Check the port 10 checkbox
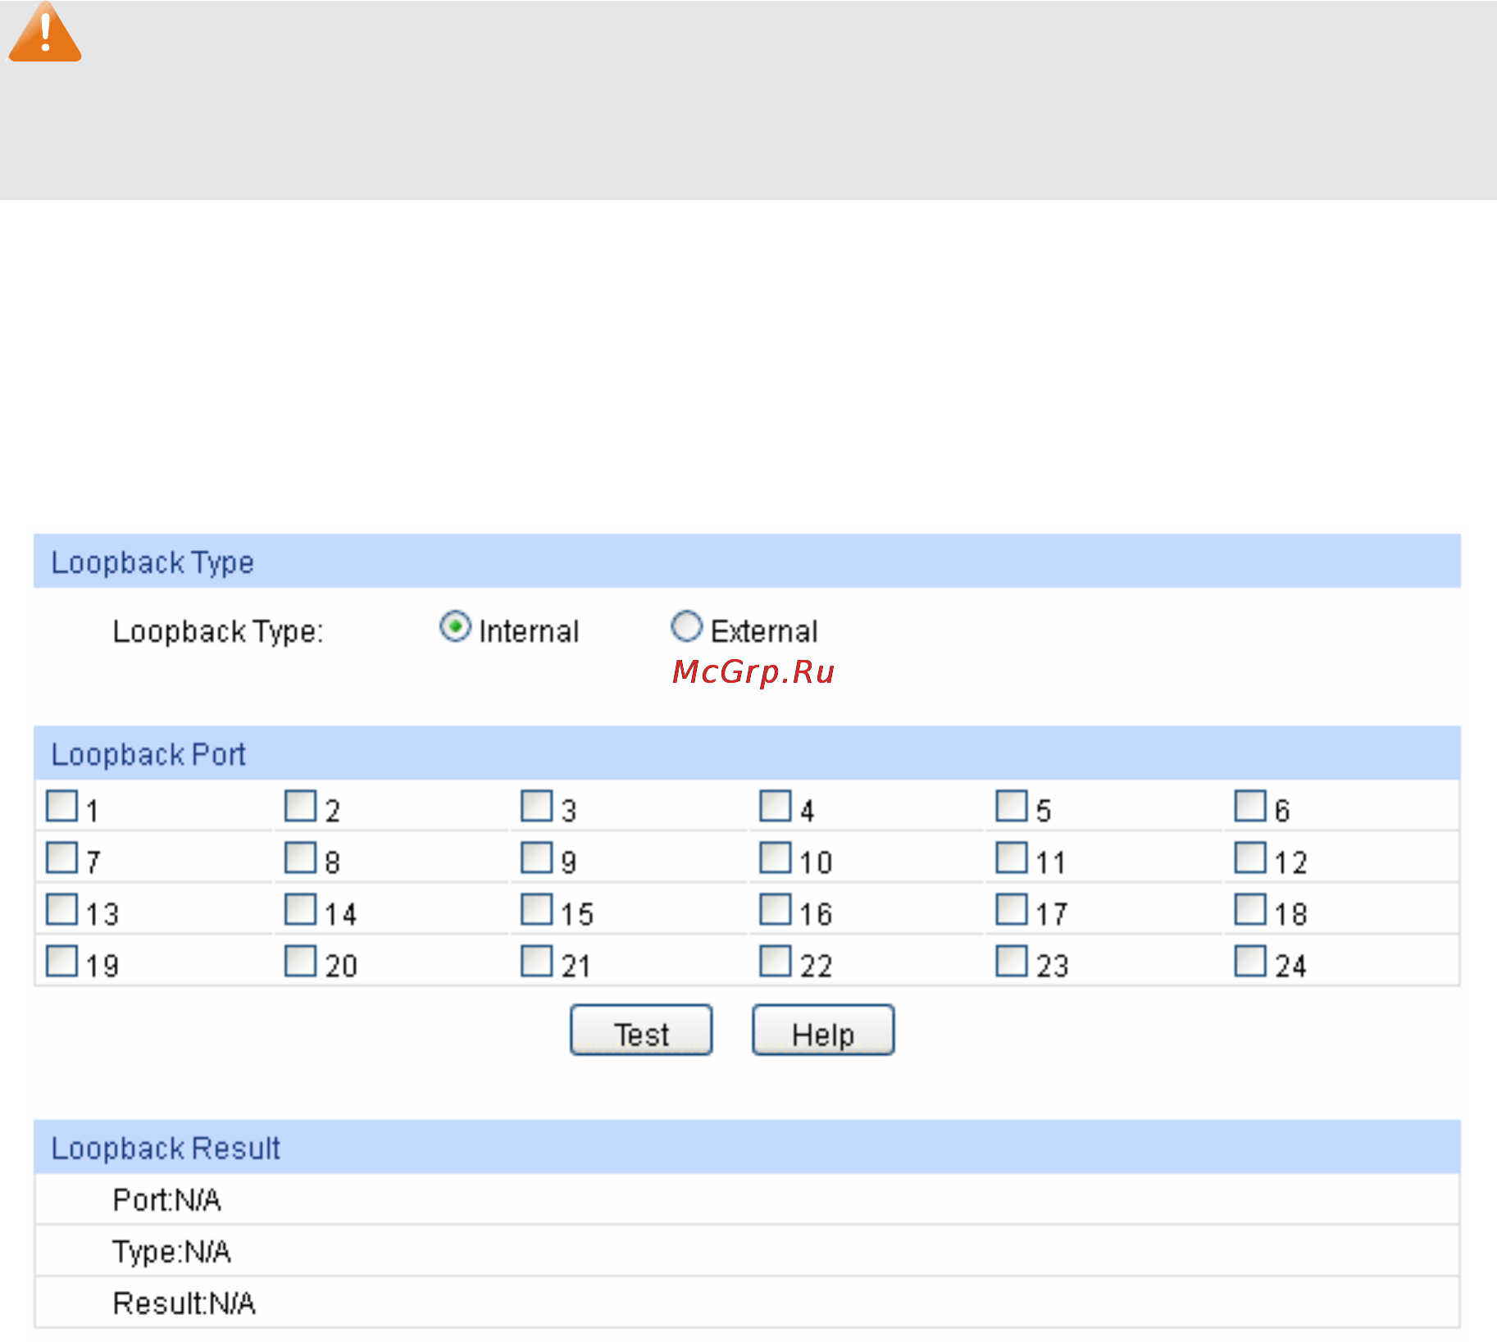The width and height of the screenshot is (1497, 1342). tap(776, 858)
